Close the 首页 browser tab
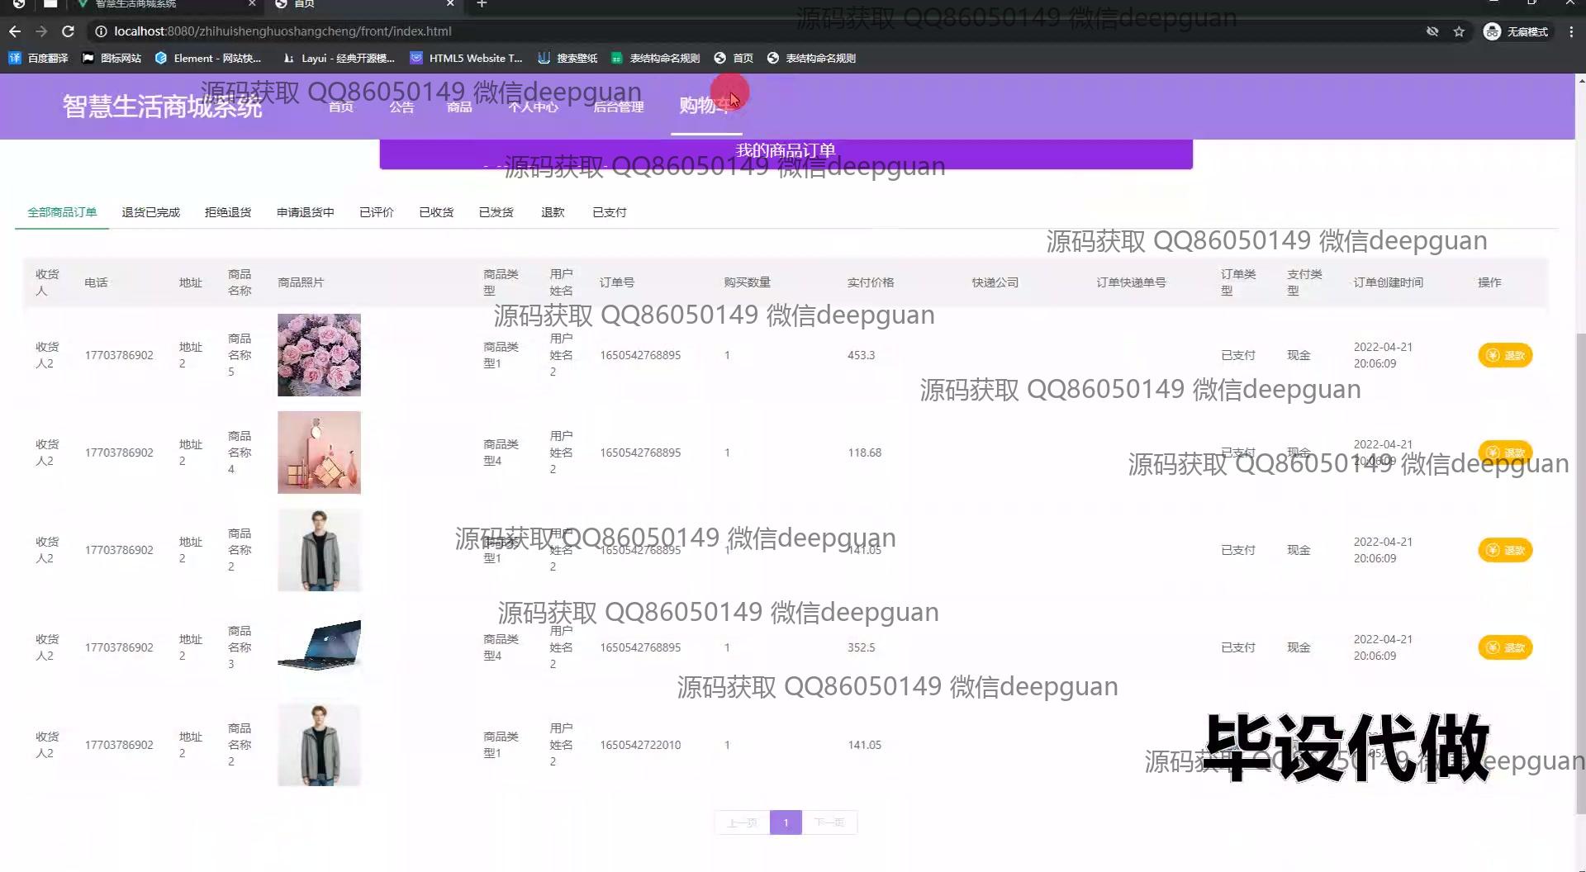The width and height of the screenshot is (1586, 872). pyautogui.click(x=450, y=4)
